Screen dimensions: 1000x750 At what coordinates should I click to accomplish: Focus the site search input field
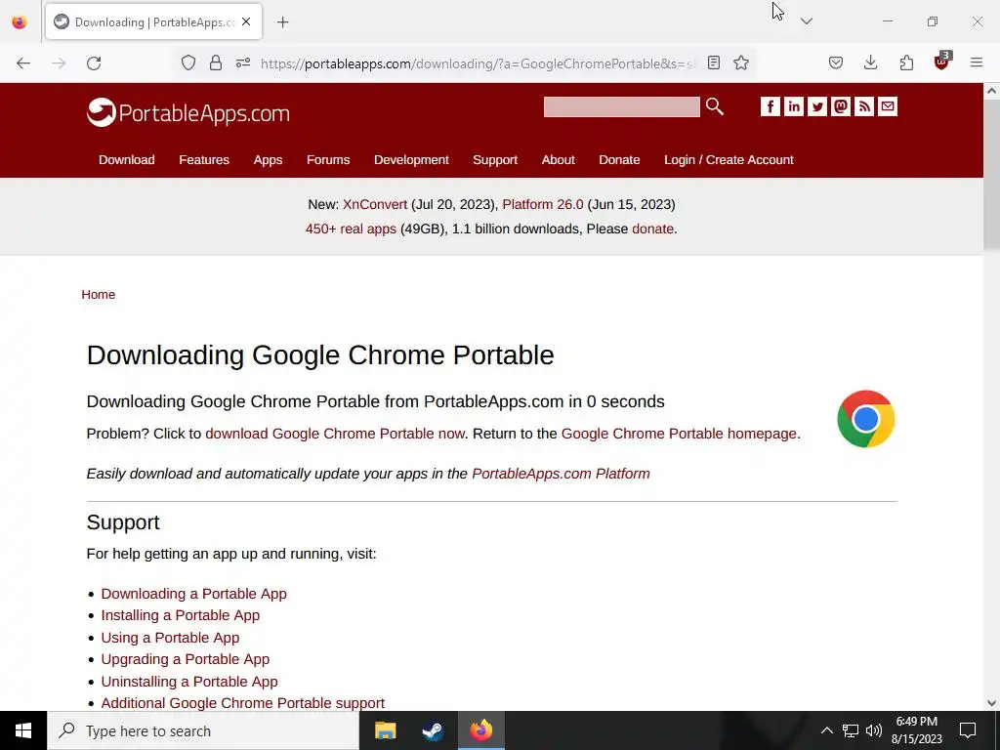(x=622, y=107)
